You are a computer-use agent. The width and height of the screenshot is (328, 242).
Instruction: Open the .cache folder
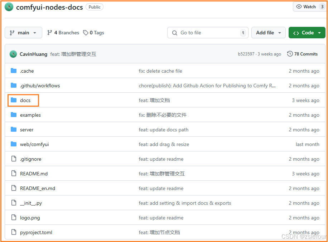pos(27,71)
